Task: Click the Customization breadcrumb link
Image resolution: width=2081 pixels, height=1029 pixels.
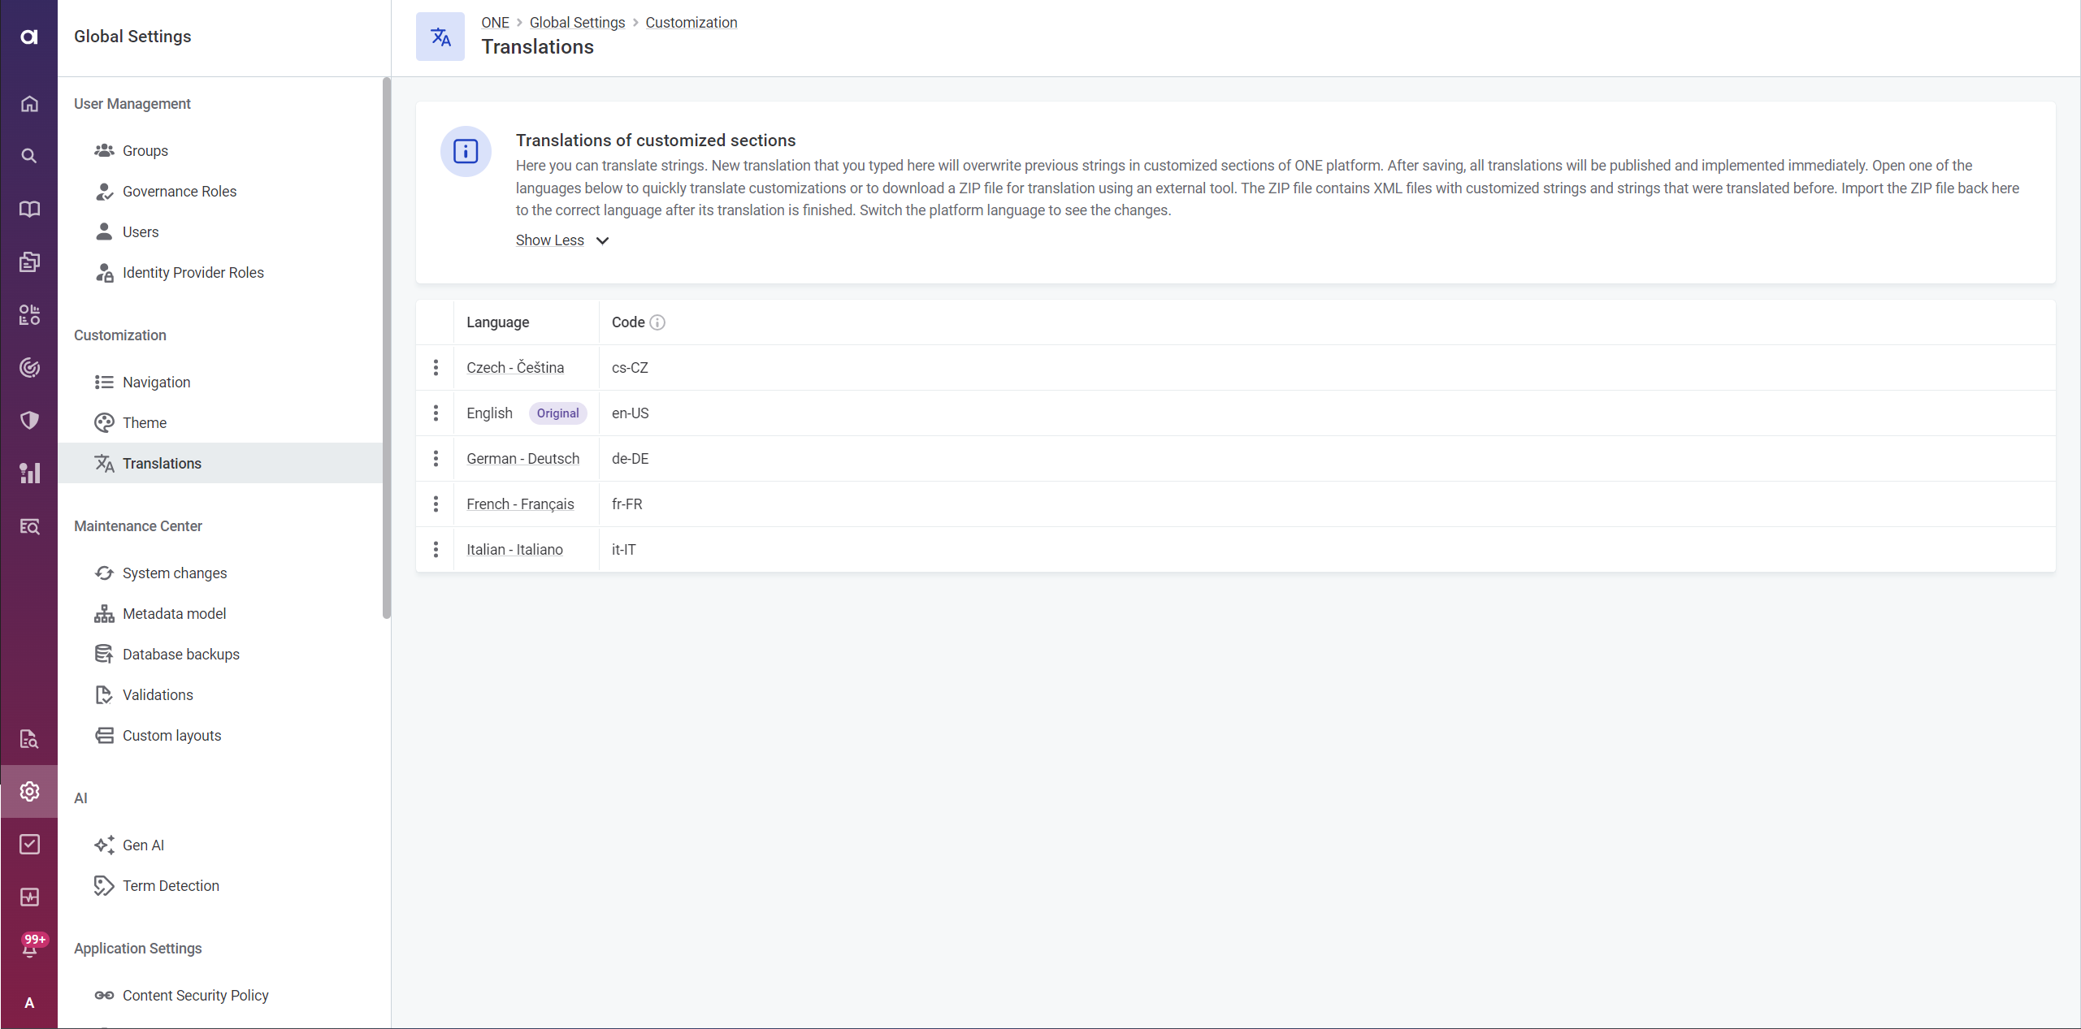Action: tap(691, 23)
